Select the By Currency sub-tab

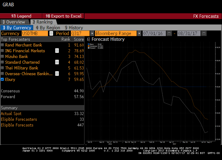(x=17, y=28)
